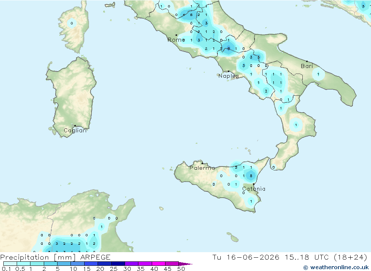Pick the 15–20 mm legend swatch
The width and height of the screenshot is (371, 271).
pyautogui.click(x=91, y=264)
